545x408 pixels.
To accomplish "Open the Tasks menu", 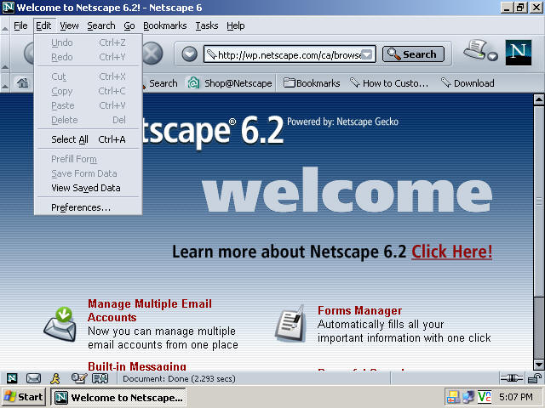I will tap(207, 25).
